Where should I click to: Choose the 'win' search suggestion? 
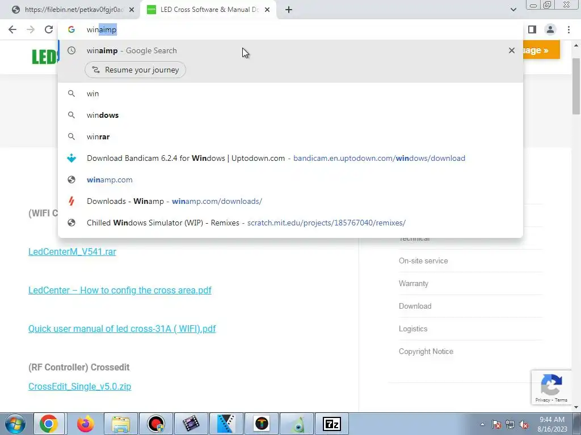pyautogui.click(x=290, y=93)
